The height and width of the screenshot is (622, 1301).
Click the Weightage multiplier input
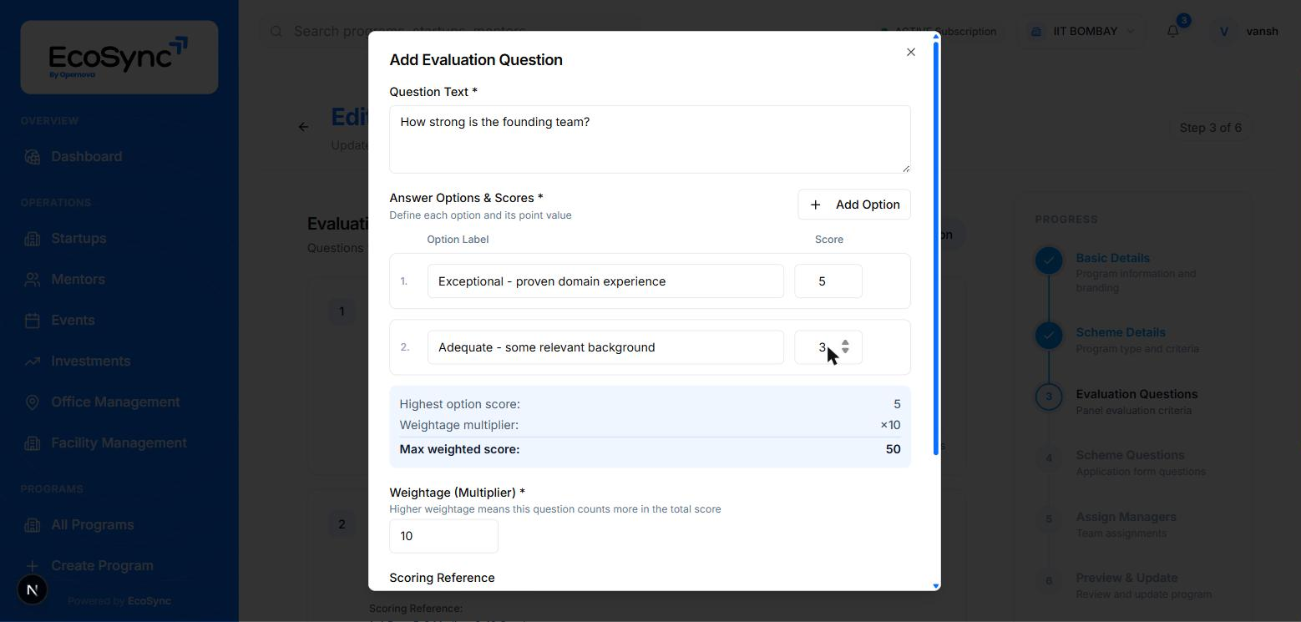click(x=443, y=536)
